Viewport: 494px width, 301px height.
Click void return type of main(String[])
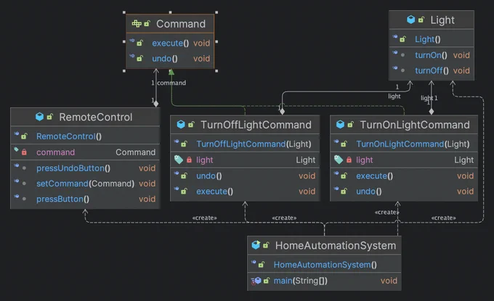389,281
